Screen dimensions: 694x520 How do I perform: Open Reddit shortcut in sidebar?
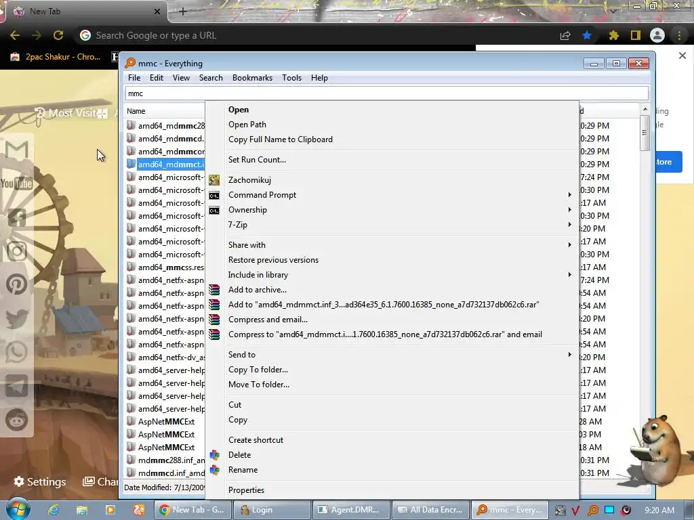(x=17, y=420)
